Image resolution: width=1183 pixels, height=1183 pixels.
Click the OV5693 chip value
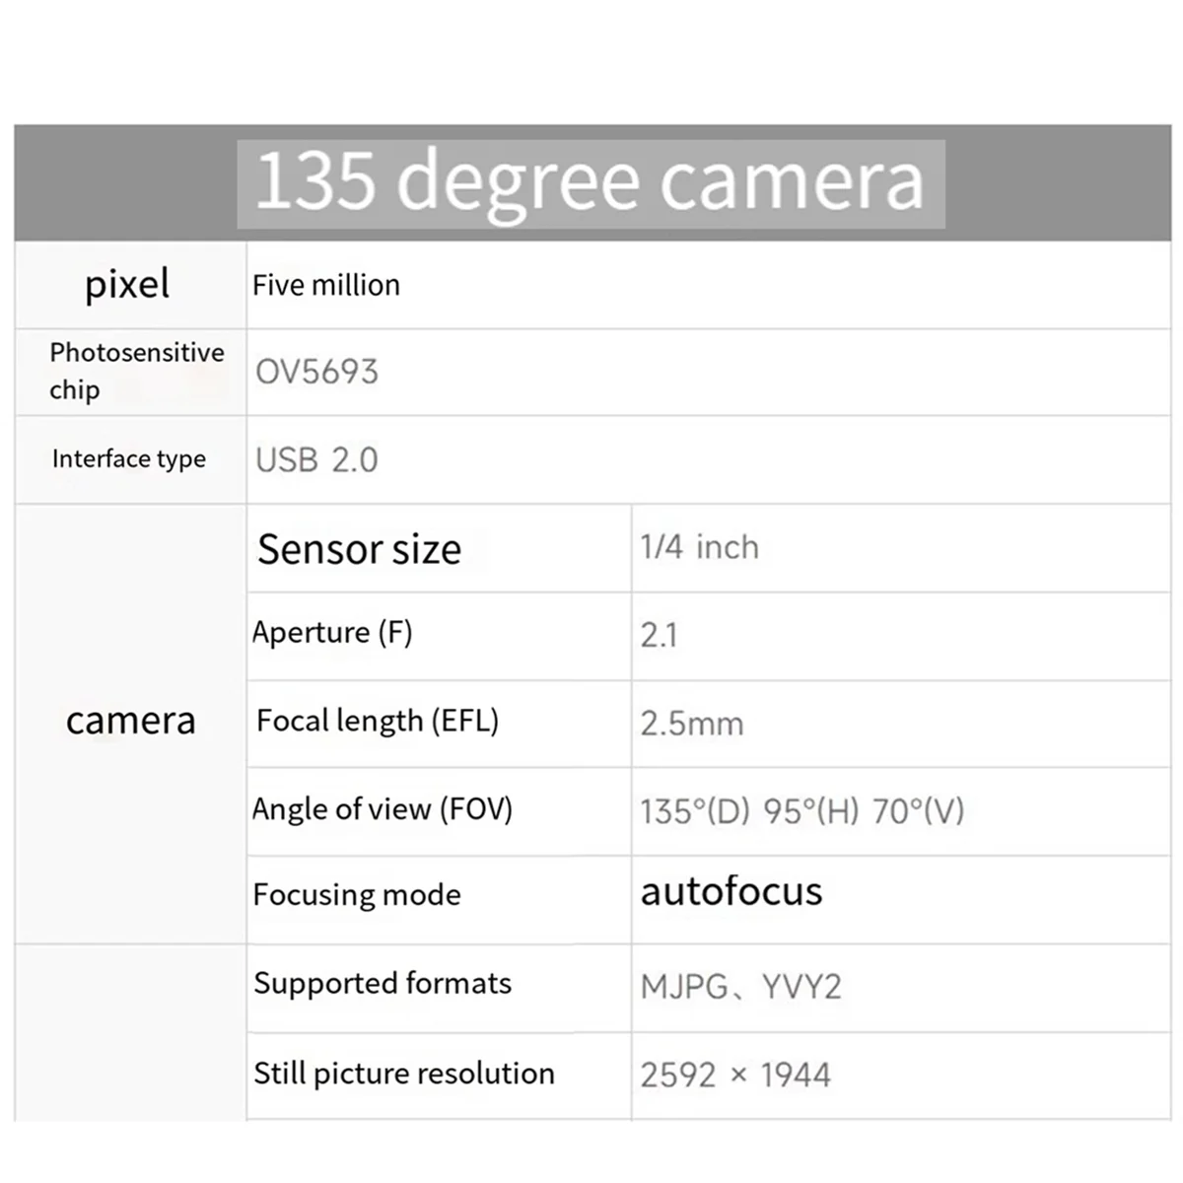tap(316, 372)
